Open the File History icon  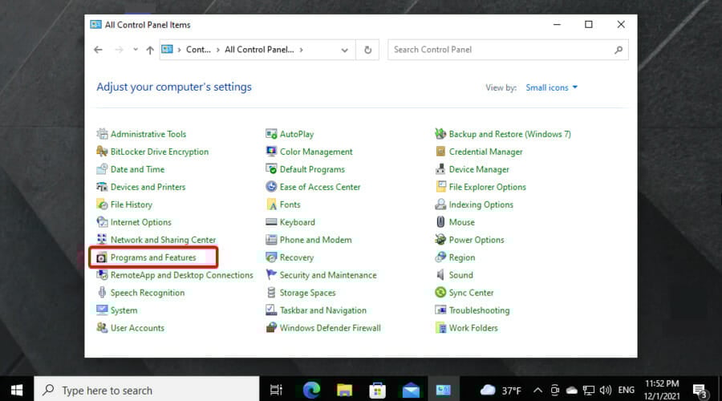point(102,205)
